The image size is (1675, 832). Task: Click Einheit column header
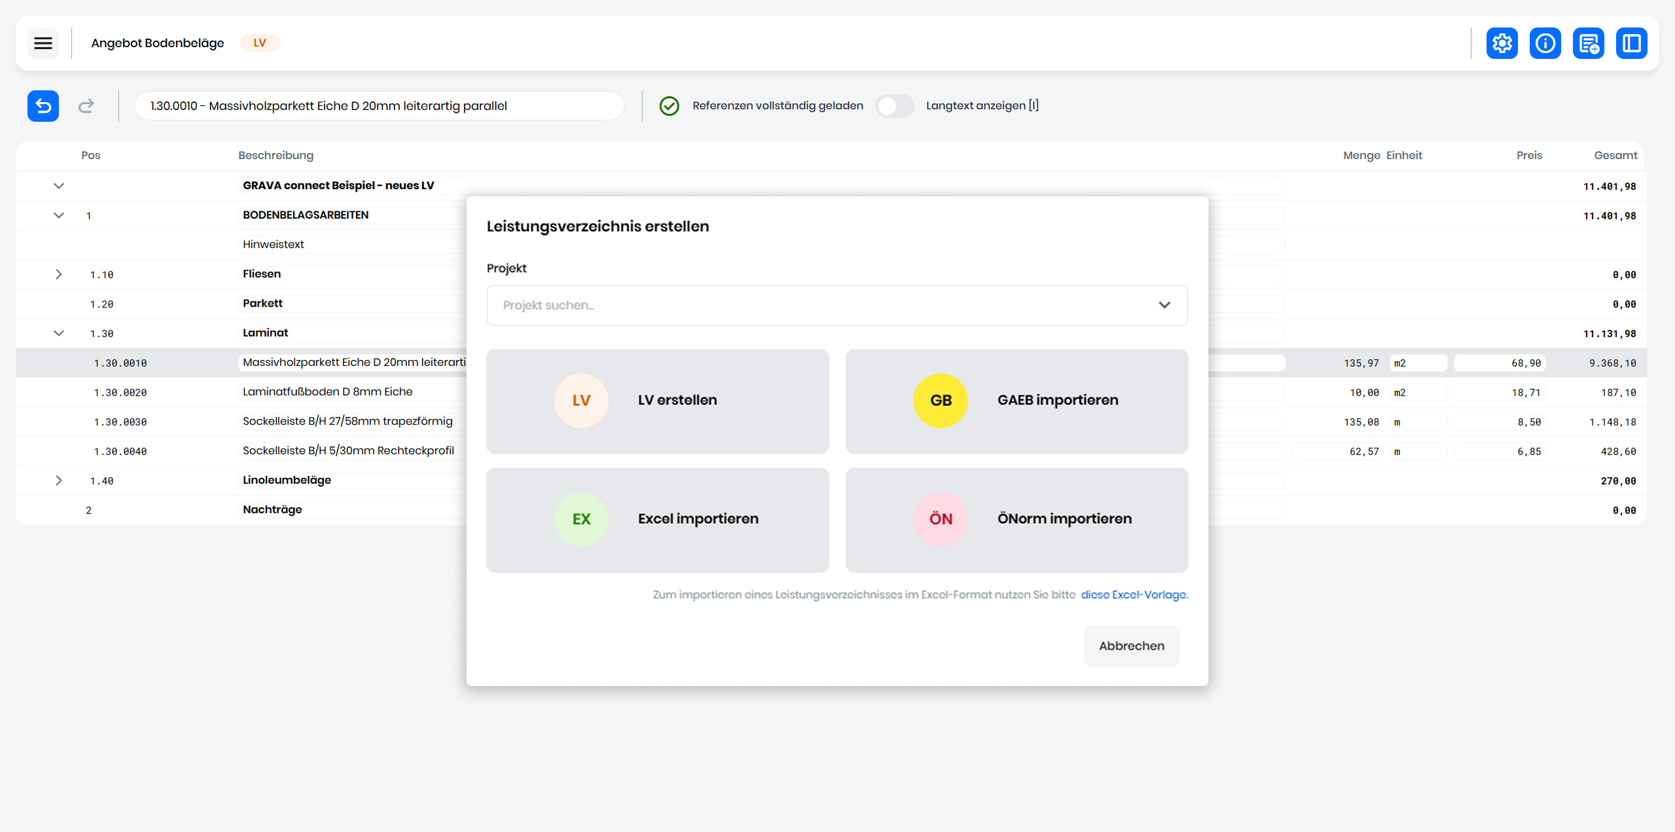pos(1404,155)
